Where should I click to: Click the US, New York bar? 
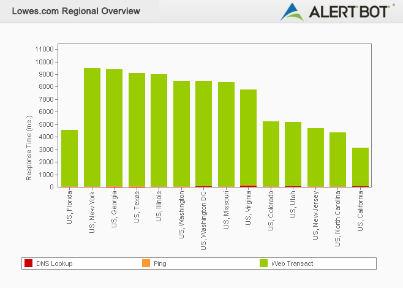92,127
